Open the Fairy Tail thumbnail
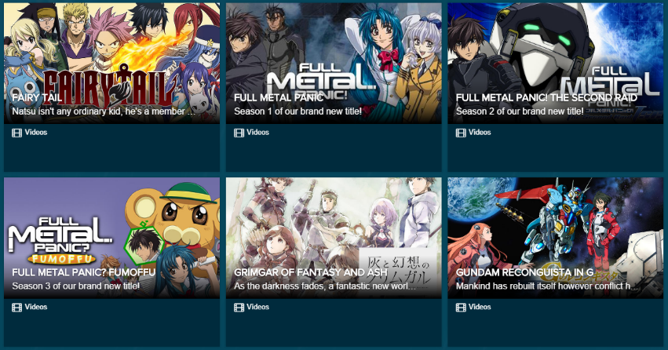 (112, 63)
